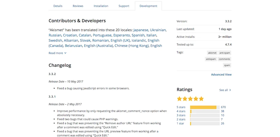Click the antispam tag
The image size is (280, 137).
coord(211,59)
